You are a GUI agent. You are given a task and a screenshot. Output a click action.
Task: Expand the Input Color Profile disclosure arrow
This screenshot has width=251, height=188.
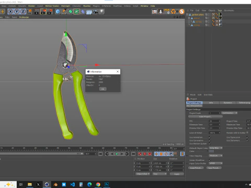tap(187, 163)
